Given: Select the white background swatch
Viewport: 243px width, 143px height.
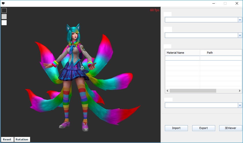Looking at the screenshot, I should pos(4,23).
